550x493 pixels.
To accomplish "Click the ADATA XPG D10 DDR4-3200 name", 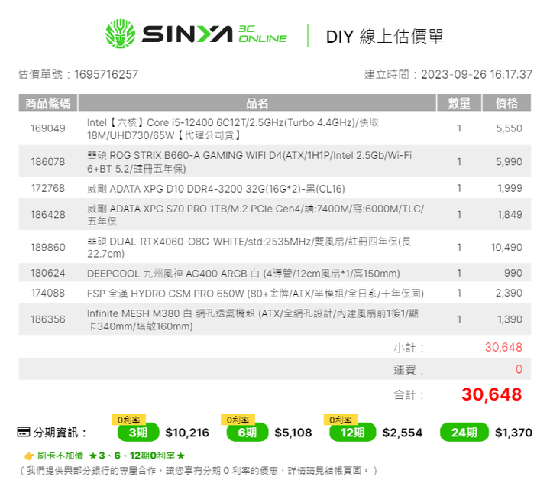I will pos(215,189).
